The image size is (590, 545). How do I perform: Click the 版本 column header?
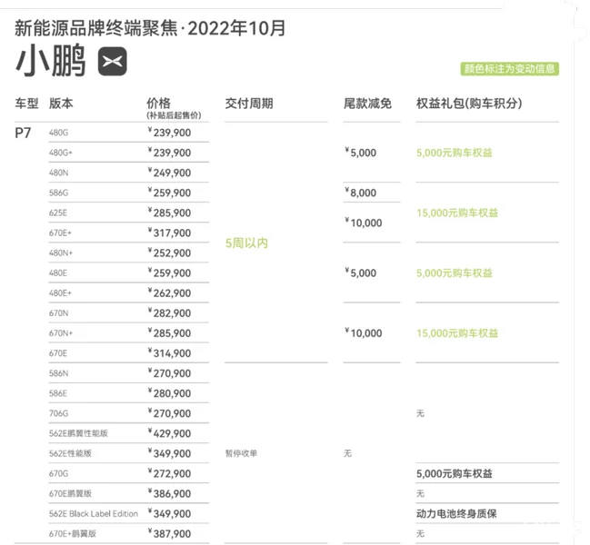(61, 103)
